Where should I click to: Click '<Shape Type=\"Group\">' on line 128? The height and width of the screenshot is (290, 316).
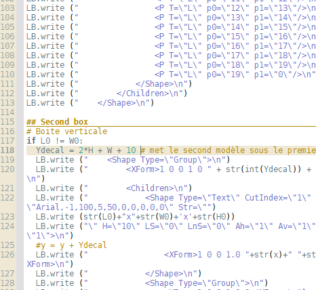(197, 283)
